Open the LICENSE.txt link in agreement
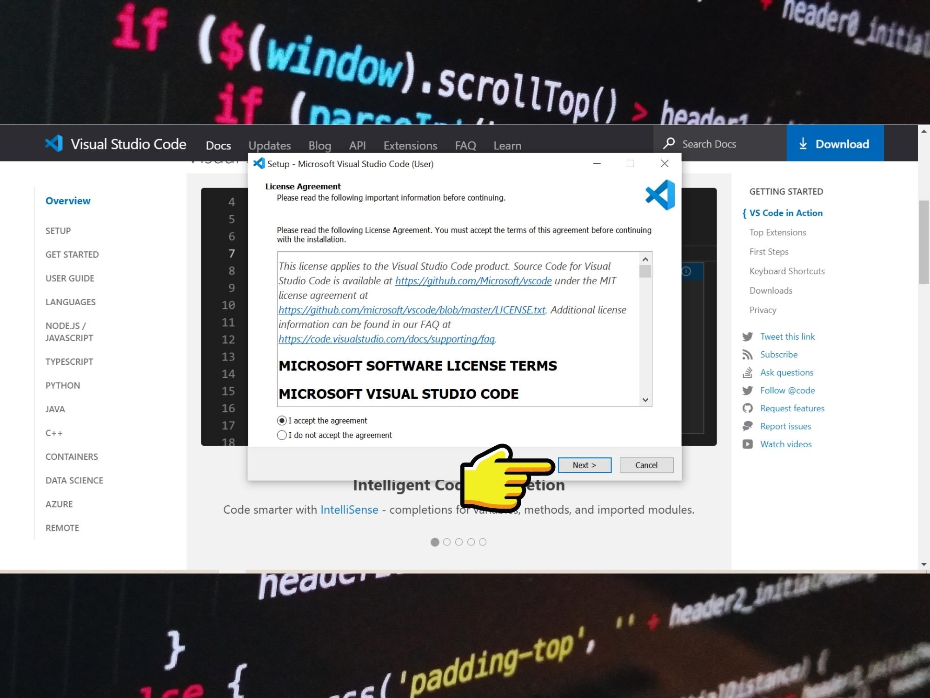Viewport: 930px width, 698px height. coord(412,310)
